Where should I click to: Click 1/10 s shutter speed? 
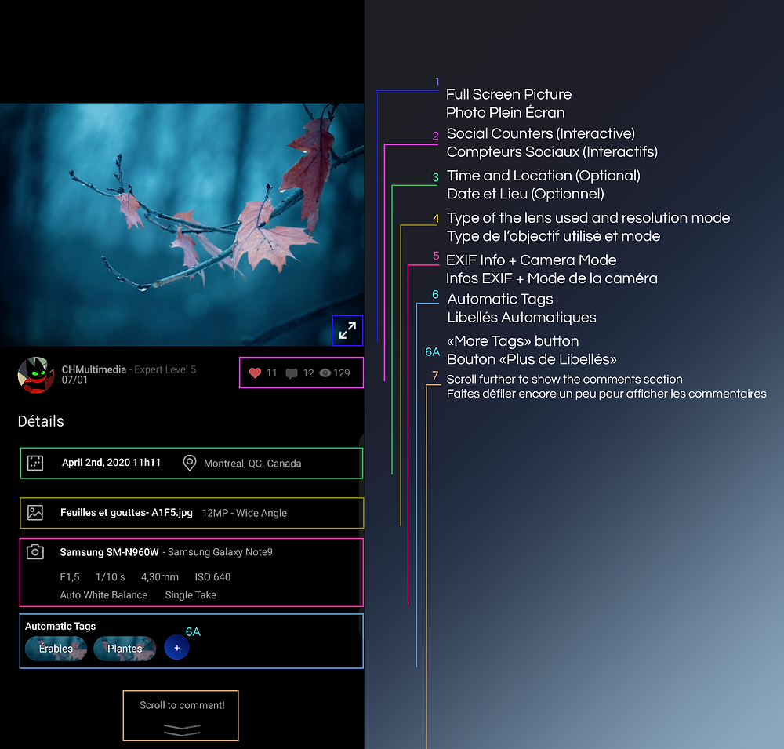click(x=110, y=577)
